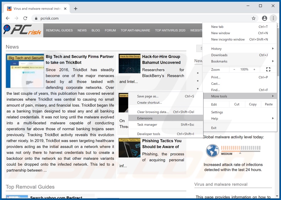Open BLOG navigation link
This screenshot has width=281, height=200.
coord(96,30)
